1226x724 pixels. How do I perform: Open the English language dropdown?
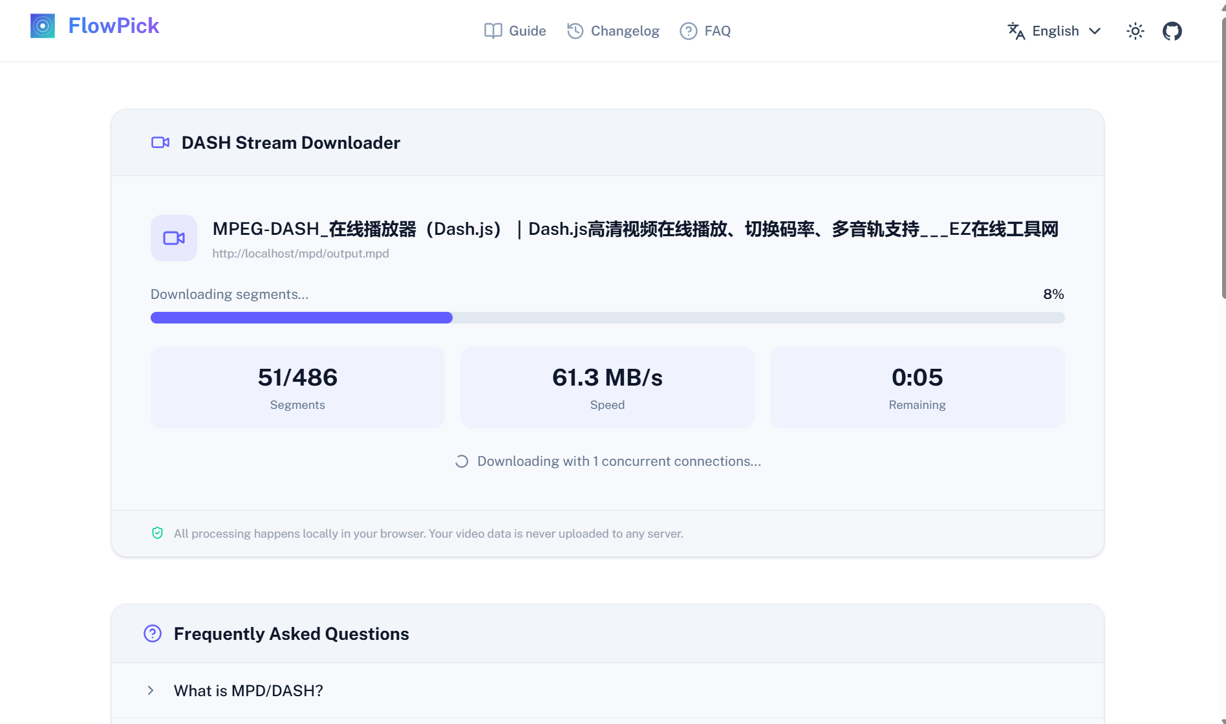click(1055, 31)
